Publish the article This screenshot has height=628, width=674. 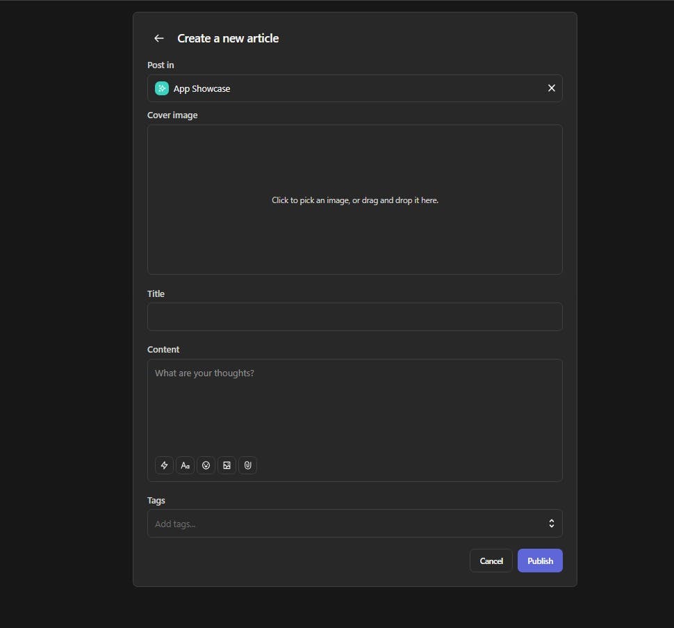540,561
